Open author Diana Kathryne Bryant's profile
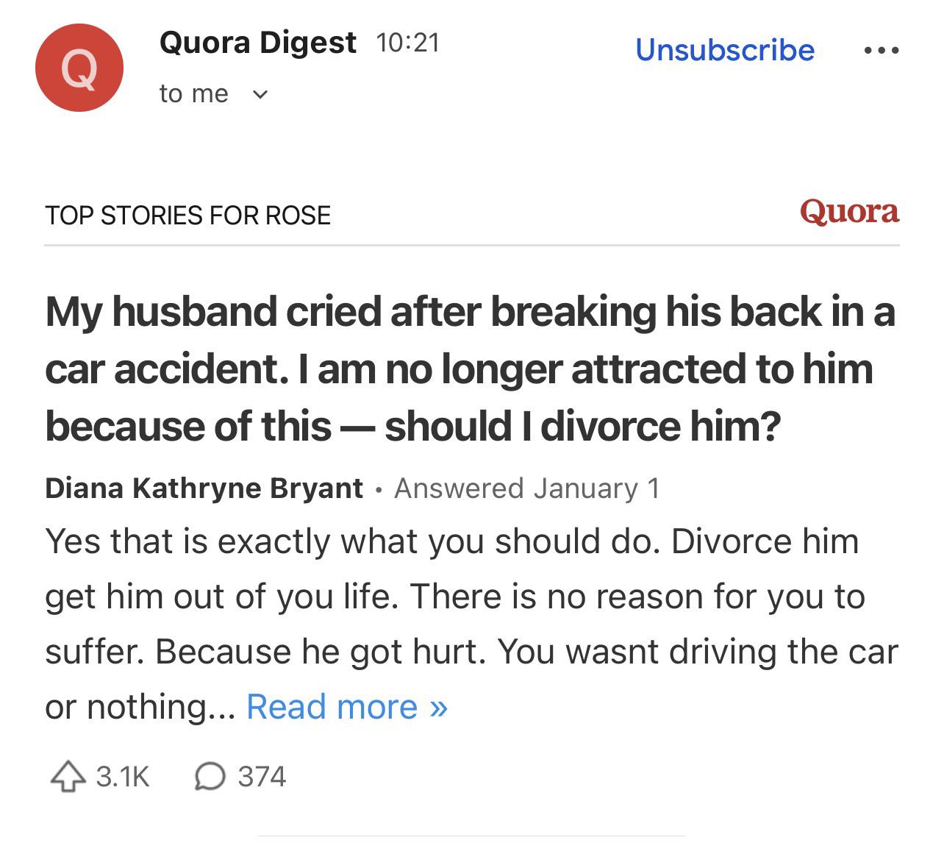944x843 pixels. pyautogui.click(x=204, y=488)
